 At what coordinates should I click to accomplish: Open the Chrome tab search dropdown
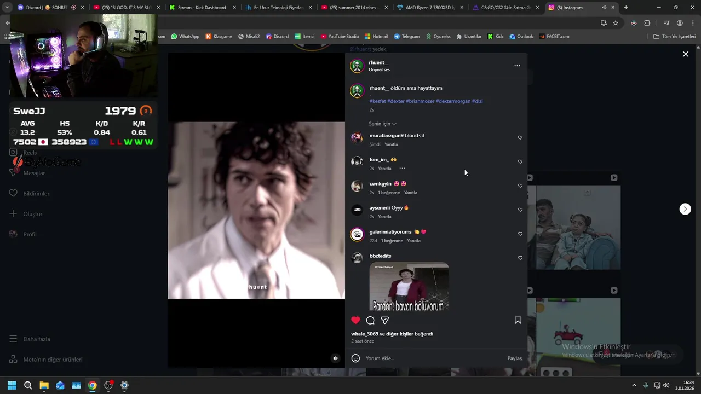point(7,8)
